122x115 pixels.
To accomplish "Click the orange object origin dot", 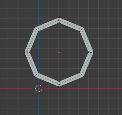I will tap(59, 52).
